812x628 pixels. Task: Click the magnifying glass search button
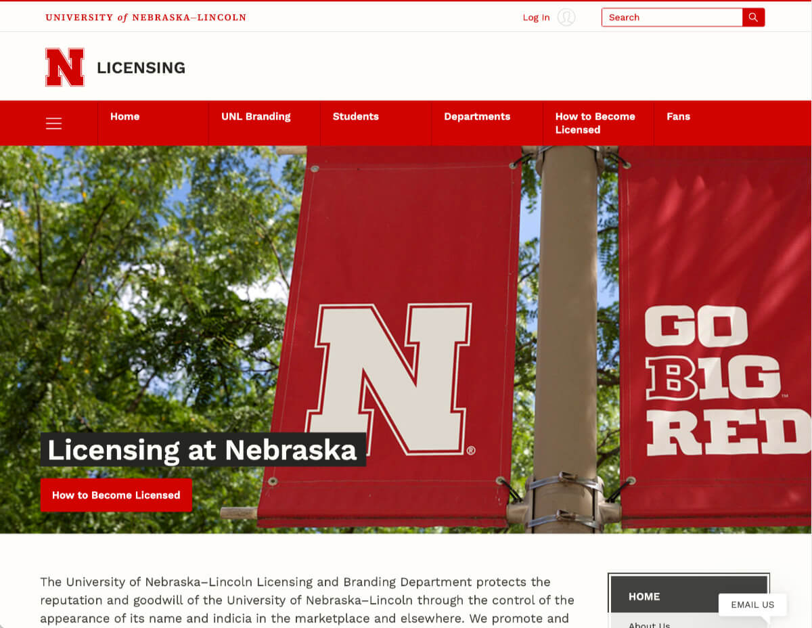(x=753, y=18)
